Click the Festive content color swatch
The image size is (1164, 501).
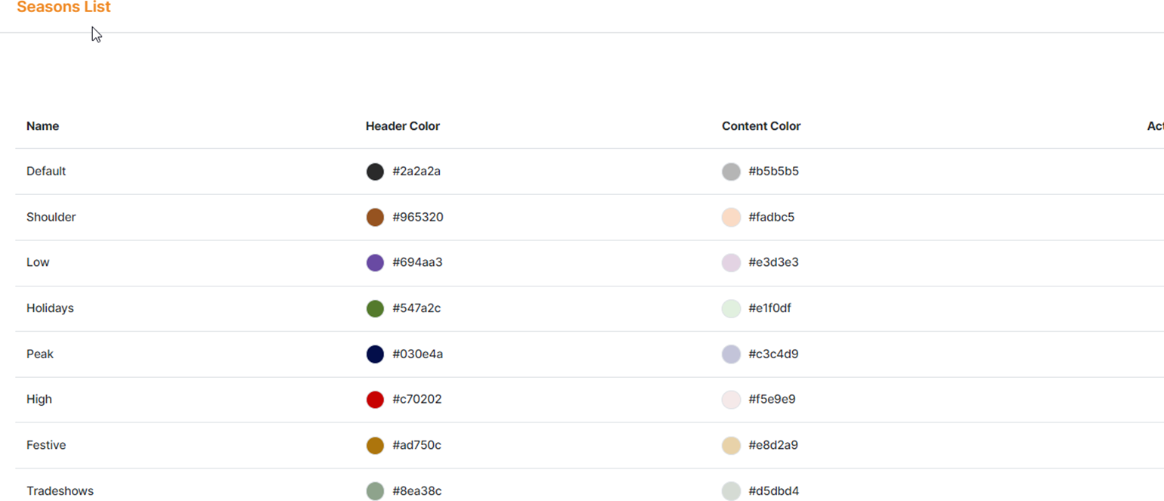[x=731, y=446]
